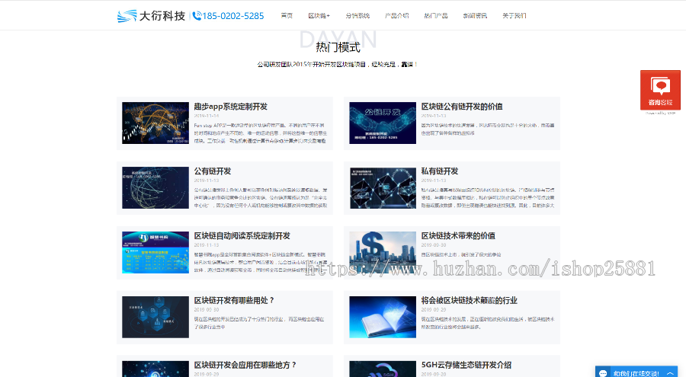This screenshot has width=686, height=377.
Task: Click the thumbnail for 趣步app系统定制开发
Action: coord(155,123)
